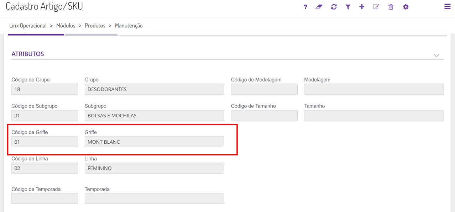This screenshot has height=212, width=455.
Task: Click the Código de Grupo field
Action: coord(45,89)
